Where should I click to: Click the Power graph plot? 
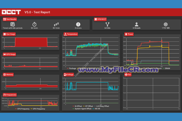tap(153, 51)
